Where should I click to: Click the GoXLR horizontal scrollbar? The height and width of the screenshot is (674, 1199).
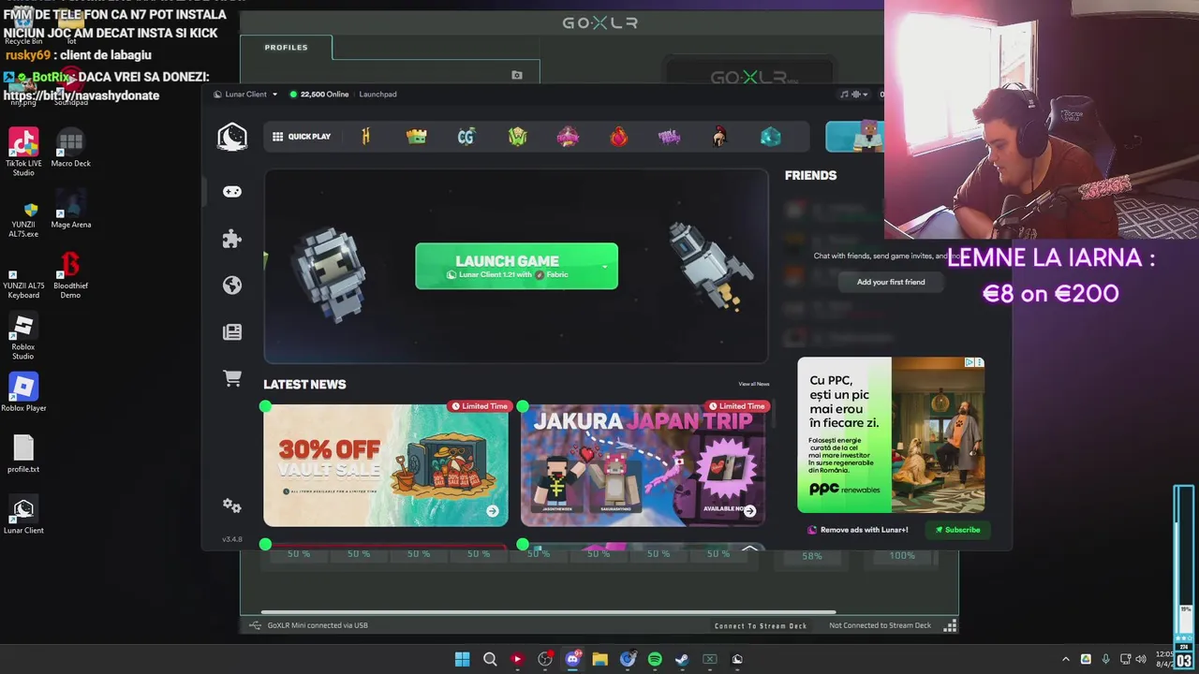(x=548, y=612)
